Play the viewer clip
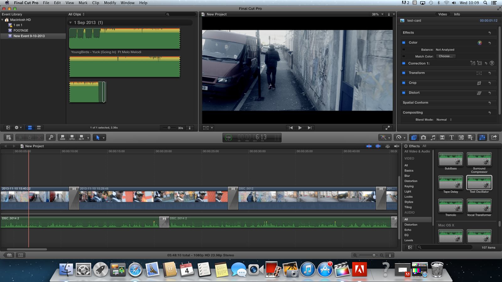Image resolution: width=502 pixels, height=282 pixels. pyautogui.click(x=300, y=128)
